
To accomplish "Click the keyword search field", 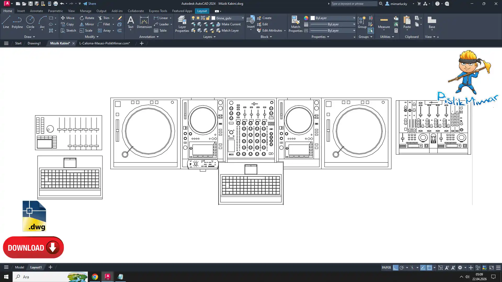I will point(353,4).
